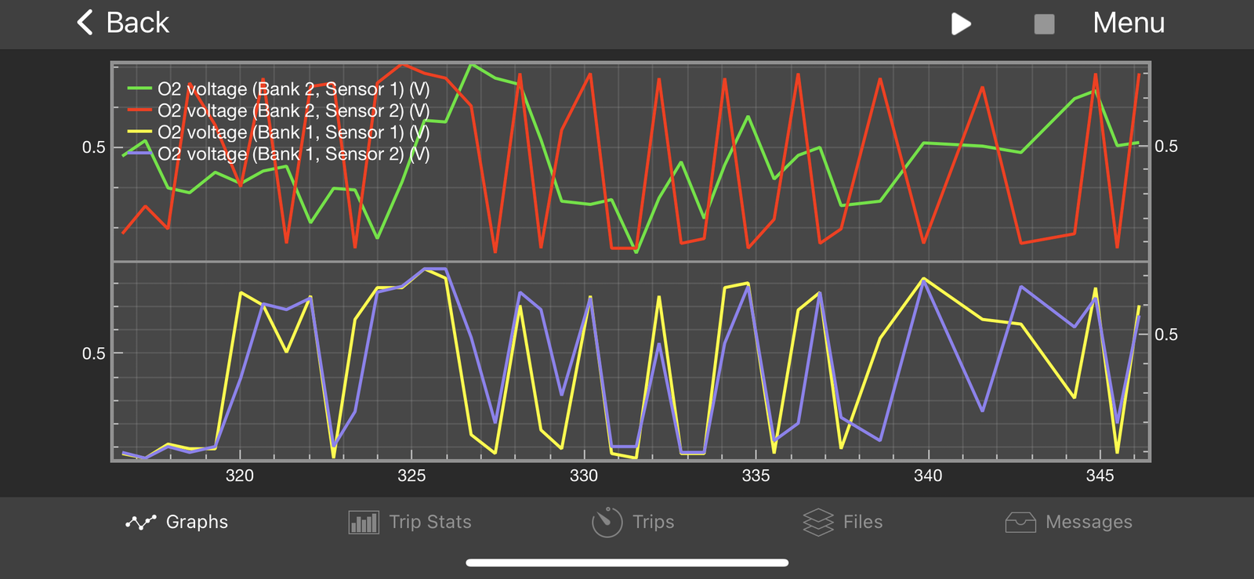Viewport: 1254px width, 579px height.
Task: Open the Menu in top bar
Action: pyautogui.click(x=1128, y=24)
